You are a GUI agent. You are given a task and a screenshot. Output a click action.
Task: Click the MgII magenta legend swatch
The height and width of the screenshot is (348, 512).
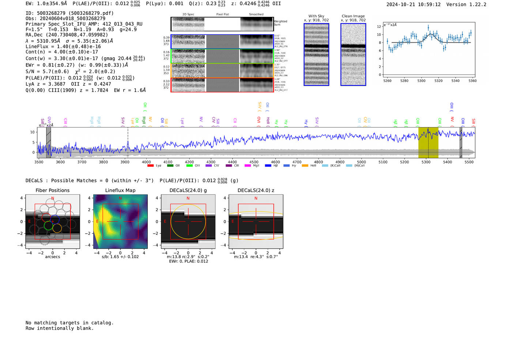(x=248, y=166)
